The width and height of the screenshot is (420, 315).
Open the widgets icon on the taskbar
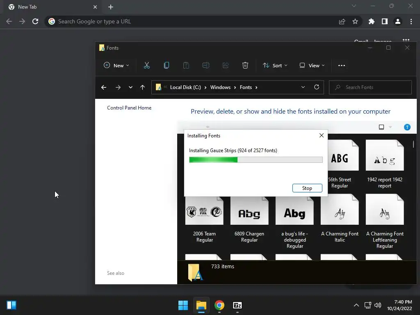pos(11,305)
